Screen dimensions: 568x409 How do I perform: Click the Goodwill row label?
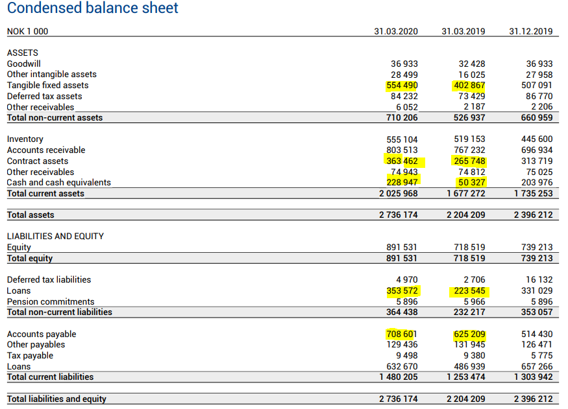click(x=23, y=64)
